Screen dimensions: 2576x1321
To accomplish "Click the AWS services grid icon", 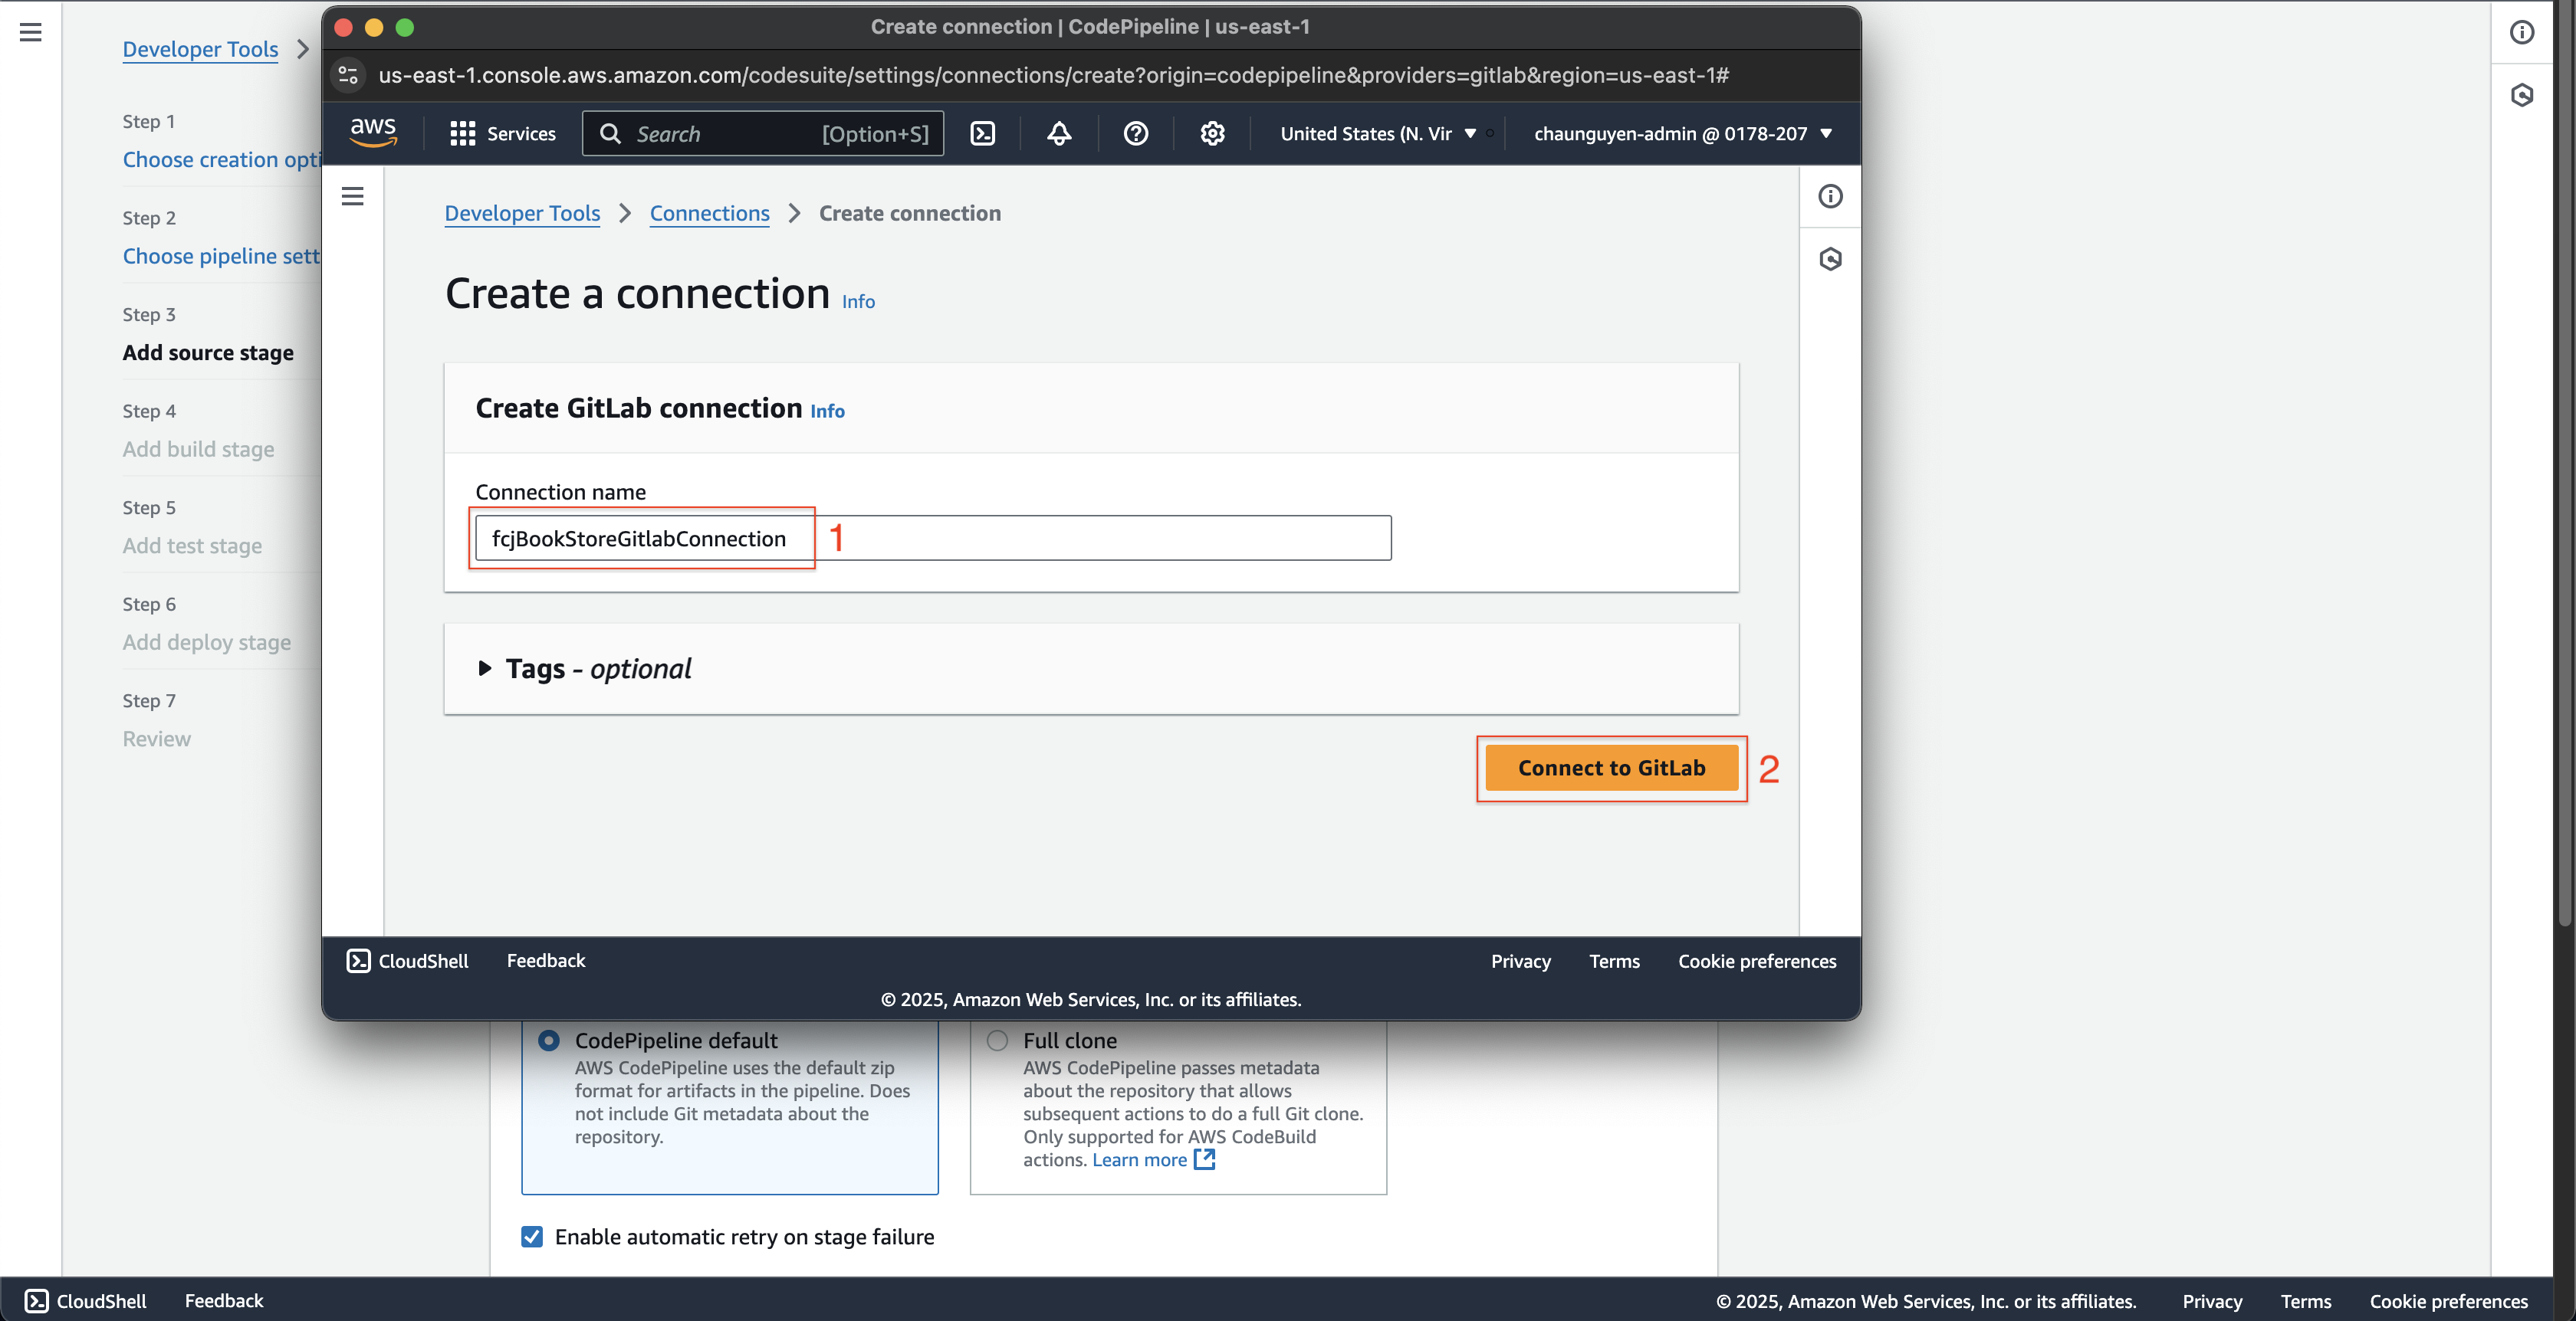I will (462, 133).
